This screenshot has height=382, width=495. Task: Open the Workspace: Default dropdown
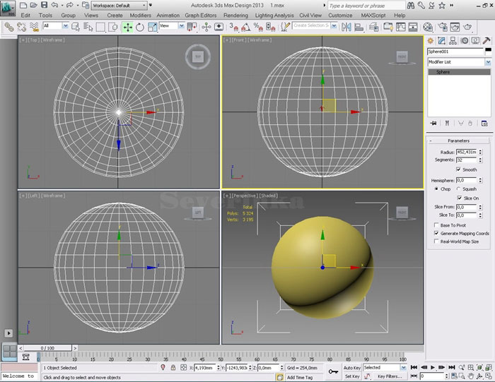(x=117, y=5)
